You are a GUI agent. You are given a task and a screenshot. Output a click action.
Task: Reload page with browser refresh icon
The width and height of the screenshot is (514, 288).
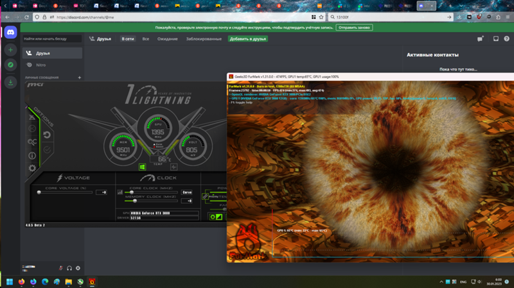click(x=27, y=17)
